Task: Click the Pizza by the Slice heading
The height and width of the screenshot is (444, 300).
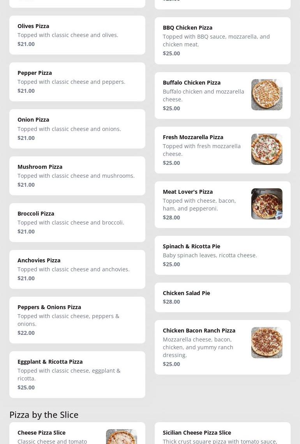Action: pos(44,414)
